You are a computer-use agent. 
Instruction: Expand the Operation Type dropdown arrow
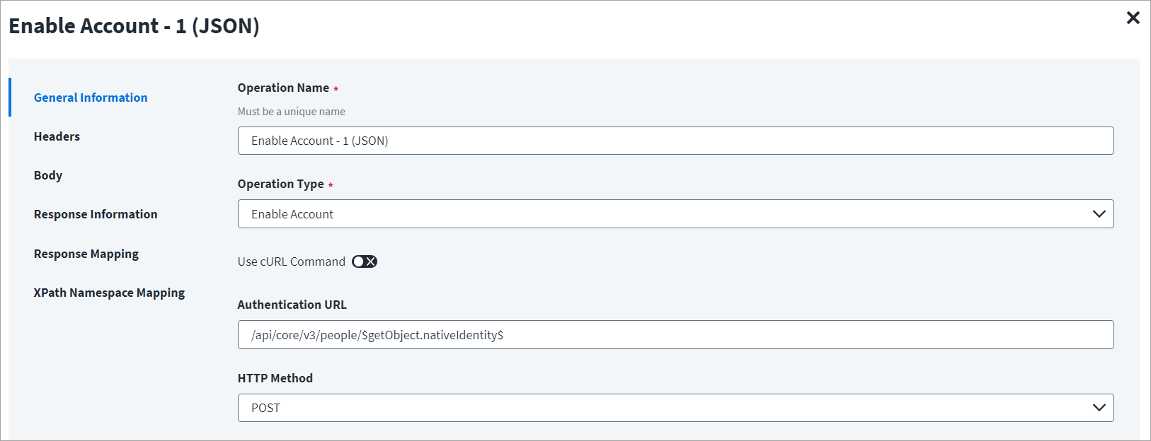point(1099,214)
